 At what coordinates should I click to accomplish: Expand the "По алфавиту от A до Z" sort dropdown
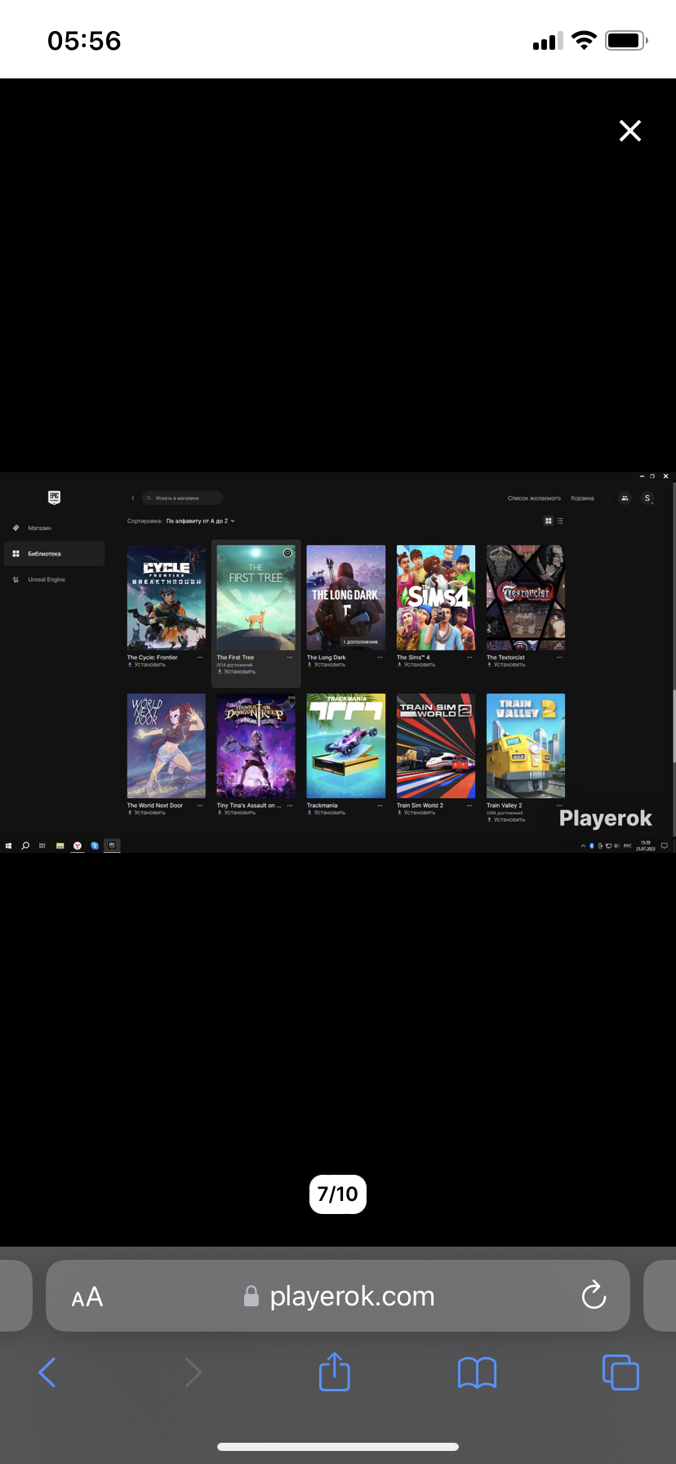pos(200,521)
